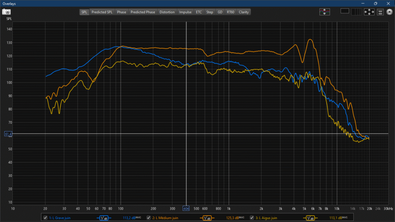This screenshot has width=395, height=222.
Task: Open the orange 1/48 smoothing selector
Action: (207, 218)
